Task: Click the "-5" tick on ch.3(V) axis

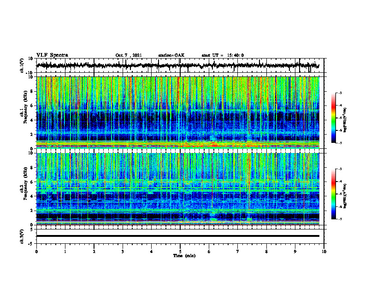Action: [31, 244]
